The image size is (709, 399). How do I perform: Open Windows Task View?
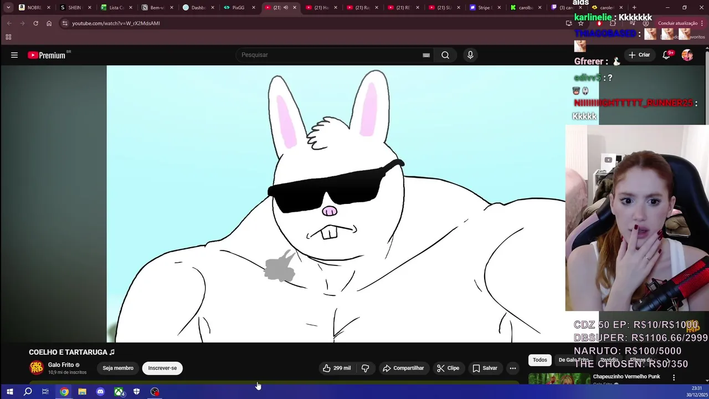[x=45, y=392]
